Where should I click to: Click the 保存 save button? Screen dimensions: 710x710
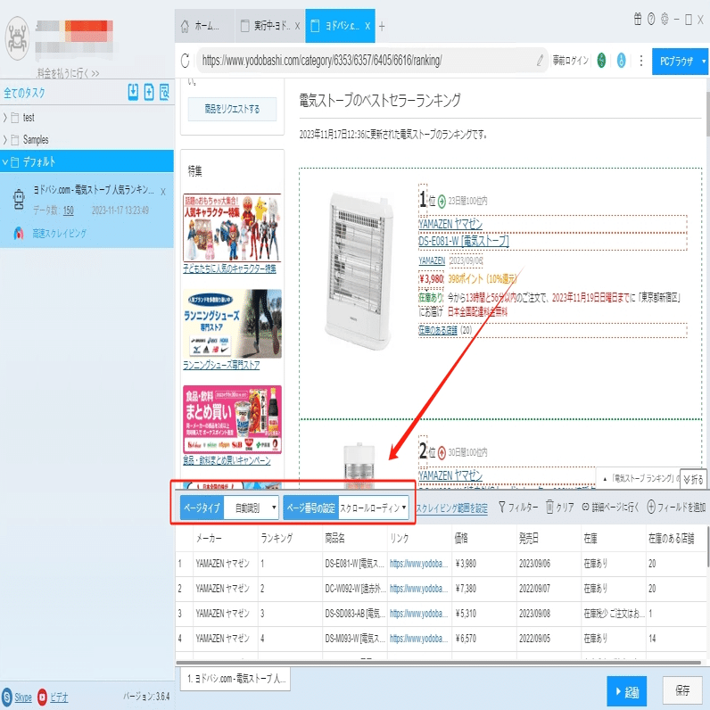682,690
